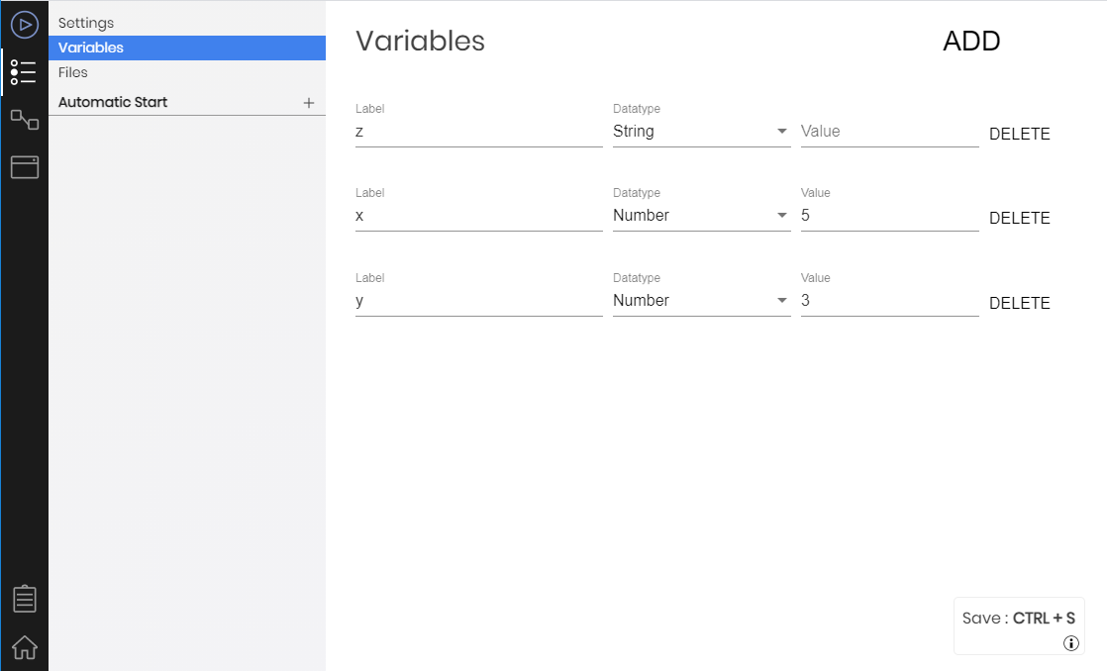
Task: Click the info icon near Save hint
Action: point(1071,642)
